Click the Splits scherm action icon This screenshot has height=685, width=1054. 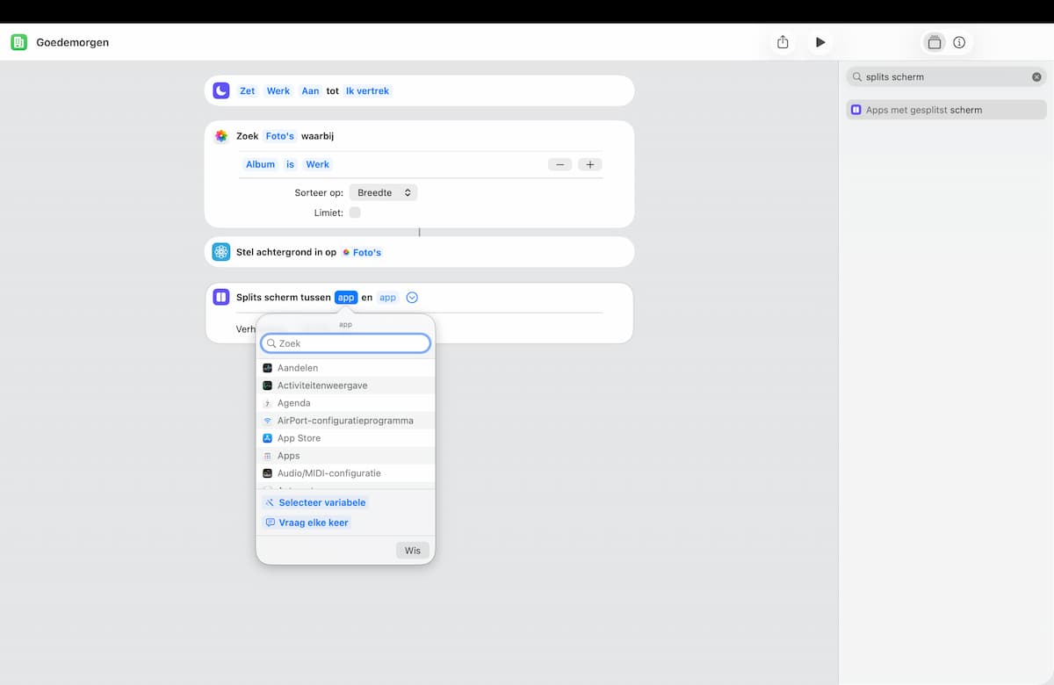tap(221, 297)
